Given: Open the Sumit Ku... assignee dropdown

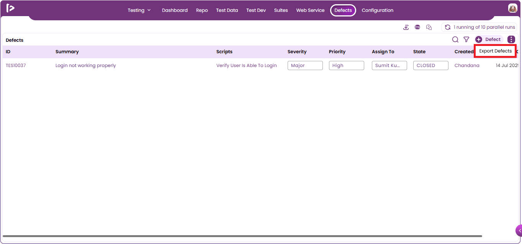Looking at the screenshot, I should [x=389, y=66].
